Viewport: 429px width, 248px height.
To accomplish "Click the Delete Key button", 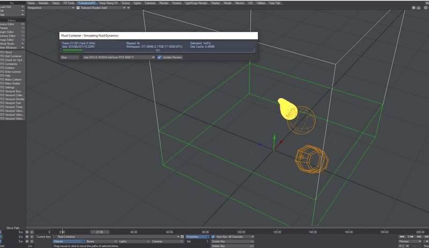I will click(233, 246).
